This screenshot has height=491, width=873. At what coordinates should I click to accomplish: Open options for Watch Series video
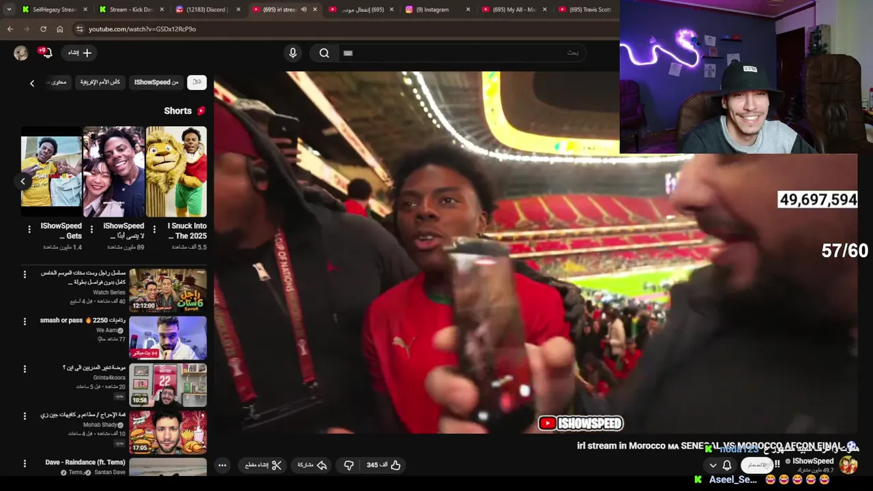[x=25, y=274]
